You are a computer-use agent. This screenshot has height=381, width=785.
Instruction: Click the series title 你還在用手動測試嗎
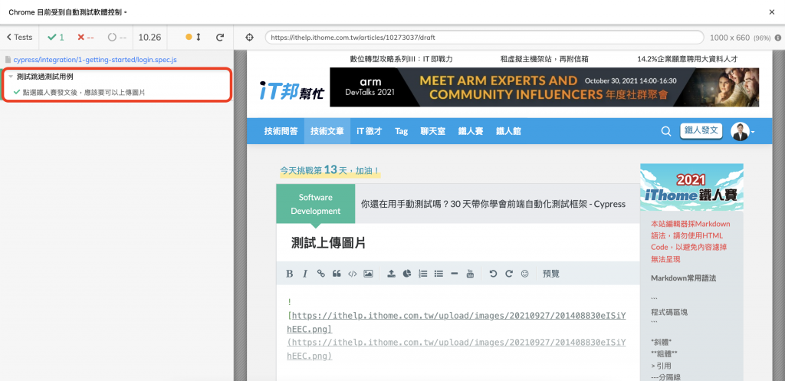tap(493, 204)
